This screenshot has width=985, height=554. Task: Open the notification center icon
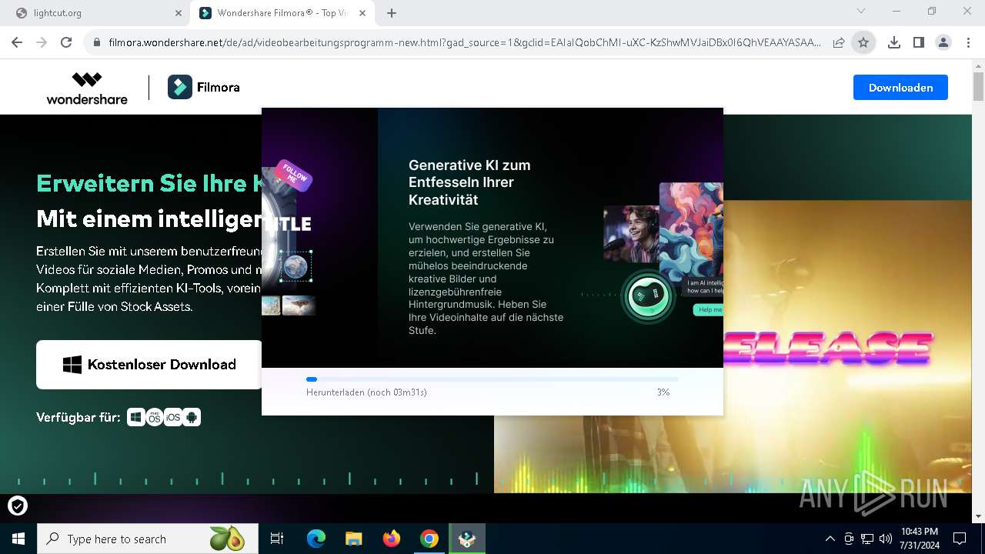(x=960, y=539)
